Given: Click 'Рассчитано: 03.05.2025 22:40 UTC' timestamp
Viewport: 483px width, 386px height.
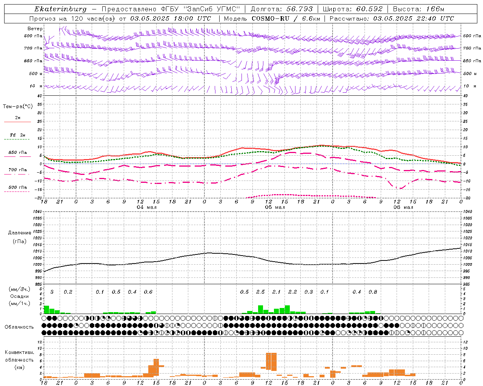Looking at the screenshot, I should [x=392, y=18].
